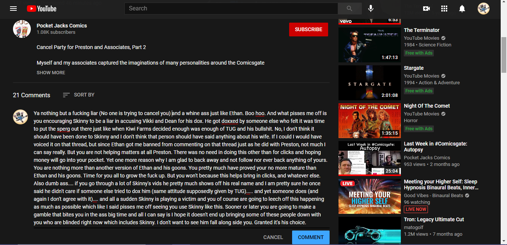Image resolution: width=507 pixels, height=245 pixels.
Task: Click Night Of The Comet thumbnail
Action: [370, 121]
